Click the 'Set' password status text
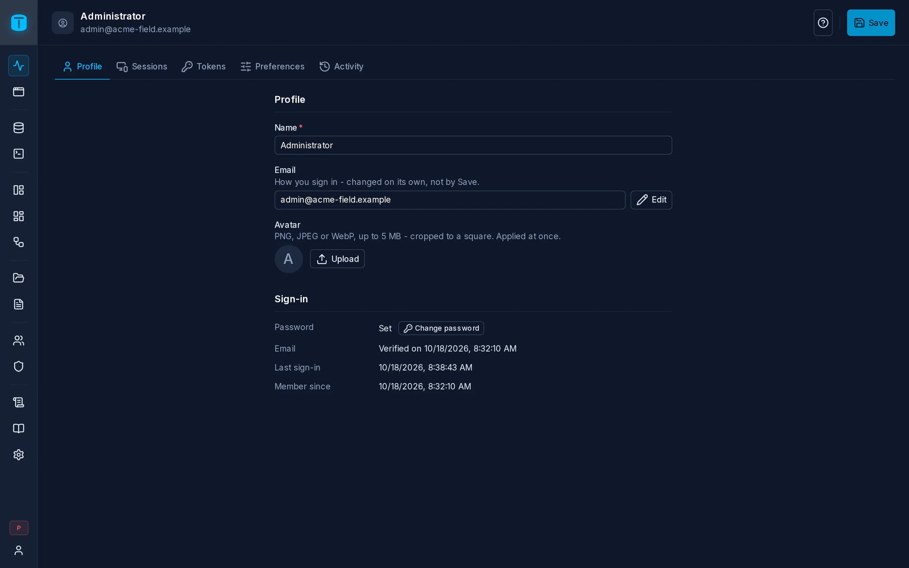The image size is (909, 568). point(385,328)
